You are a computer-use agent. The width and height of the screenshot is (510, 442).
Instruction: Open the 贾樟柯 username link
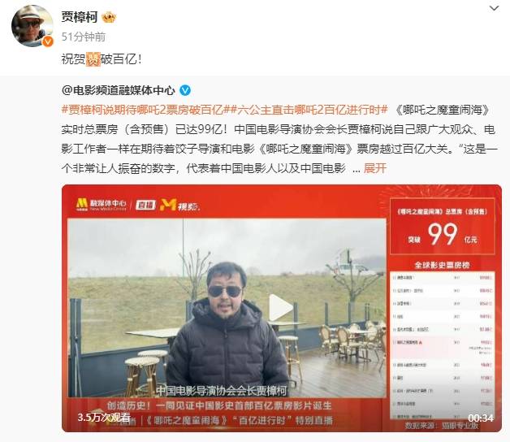pos(80,17)
